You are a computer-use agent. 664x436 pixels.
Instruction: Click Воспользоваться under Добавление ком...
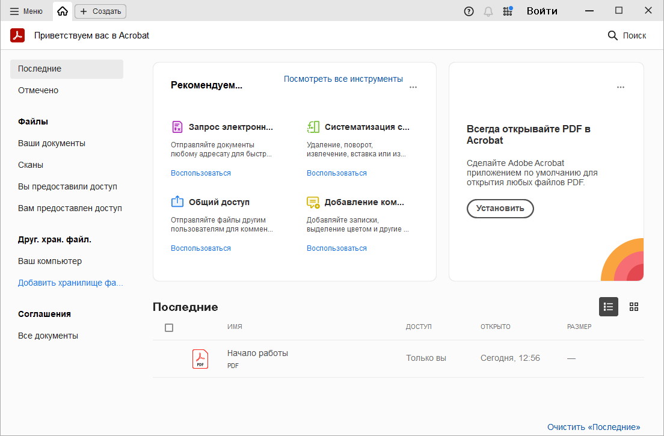337,248
